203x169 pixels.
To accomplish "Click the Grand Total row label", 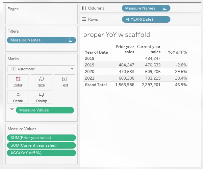I will click(x=96, y=84).
